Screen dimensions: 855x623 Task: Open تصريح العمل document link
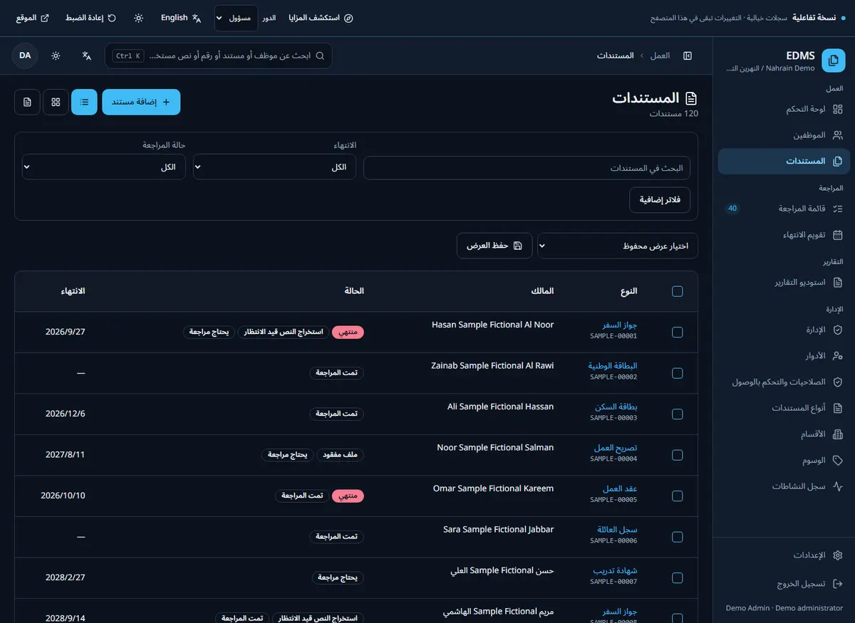[616, 448]
